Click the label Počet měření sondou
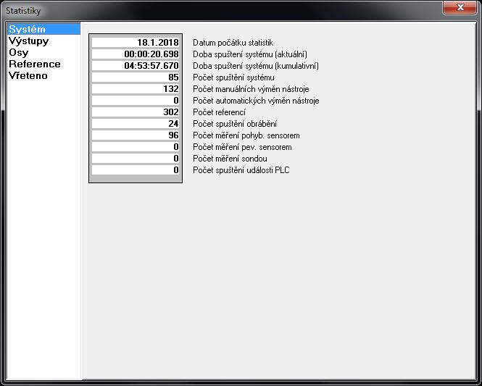The width and height of the screenshot is (482, 386). [230, 159]
